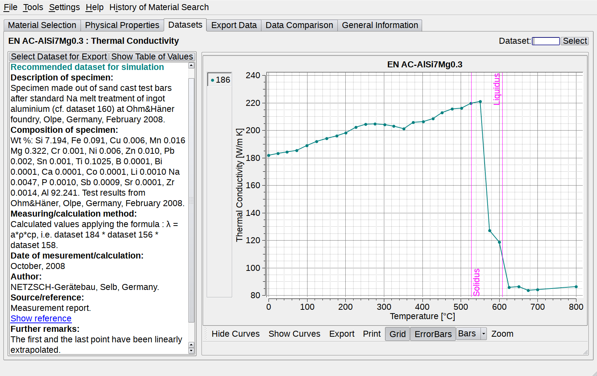
Task: Open the Tools menu
Action: tap(33, 7)
